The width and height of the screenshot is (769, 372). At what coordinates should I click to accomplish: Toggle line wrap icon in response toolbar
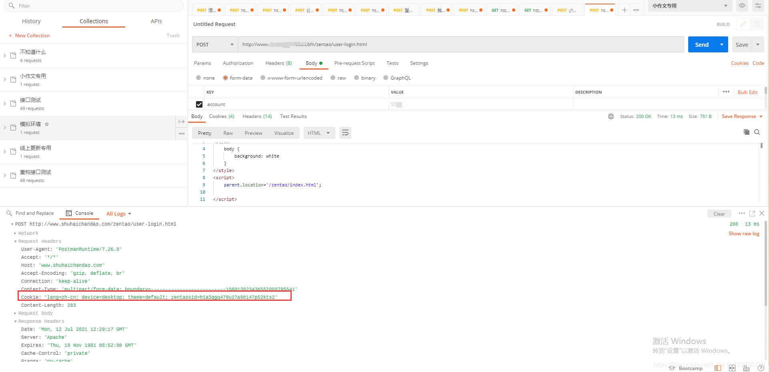click(345, 133)
